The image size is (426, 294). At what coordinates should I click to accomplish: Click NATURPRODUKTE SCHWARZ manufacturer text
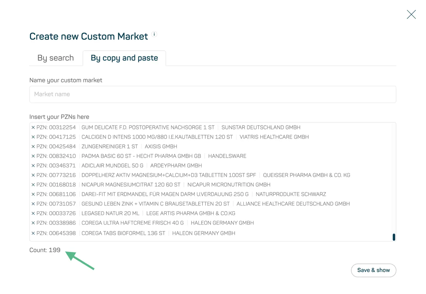[x=291, y=194]
